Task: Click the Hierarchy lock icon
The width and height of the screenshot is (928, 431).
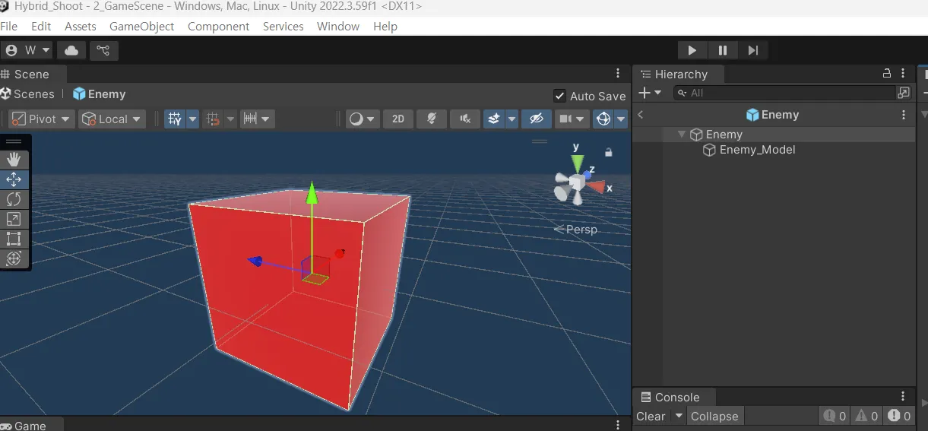Action: [x=886, y=74]
